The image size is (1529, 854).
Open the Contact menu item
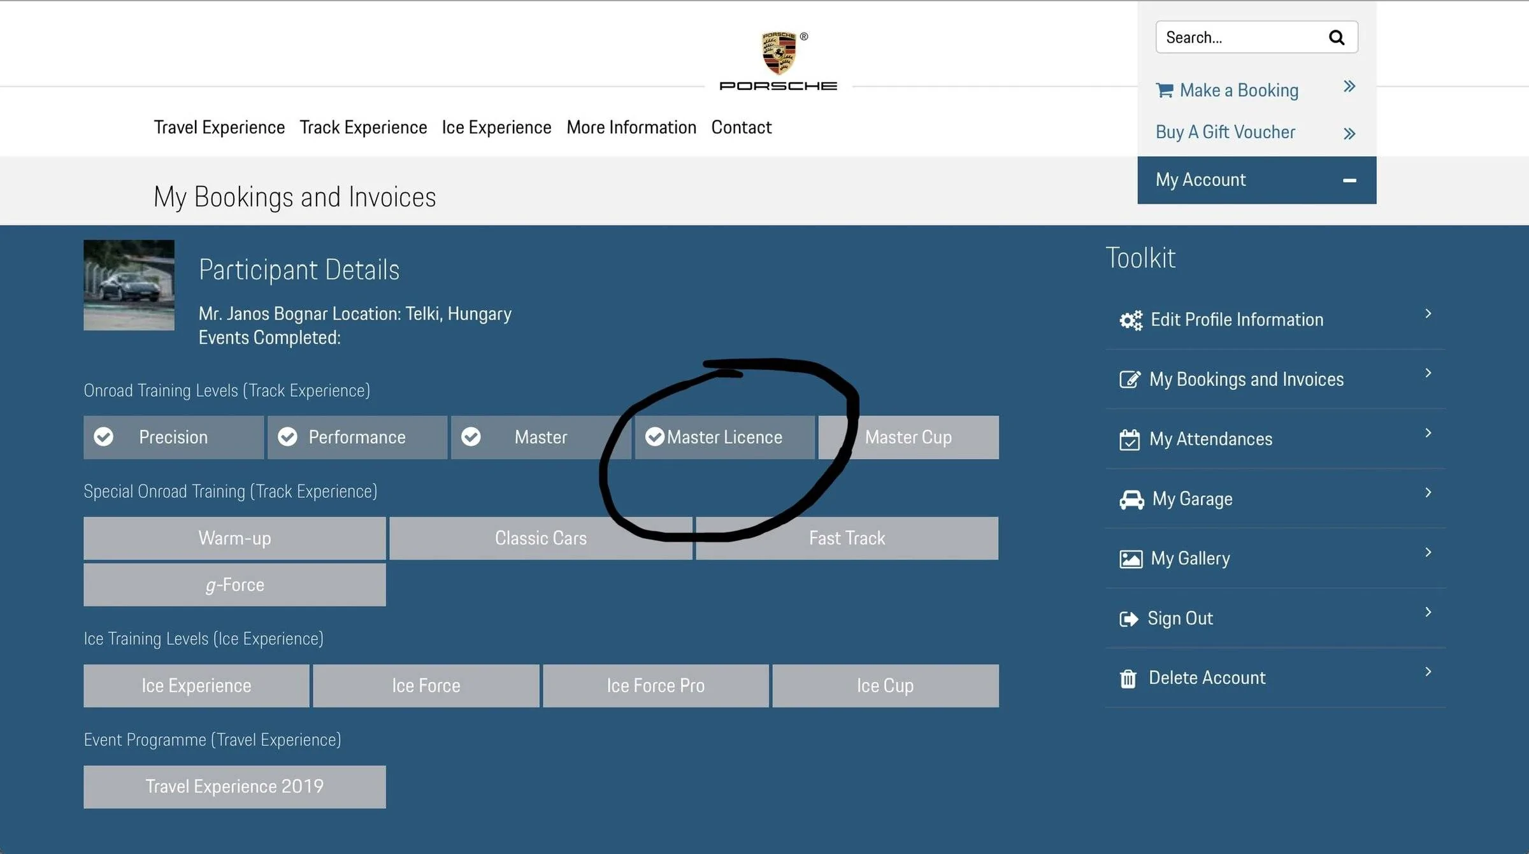coord(742,127)
